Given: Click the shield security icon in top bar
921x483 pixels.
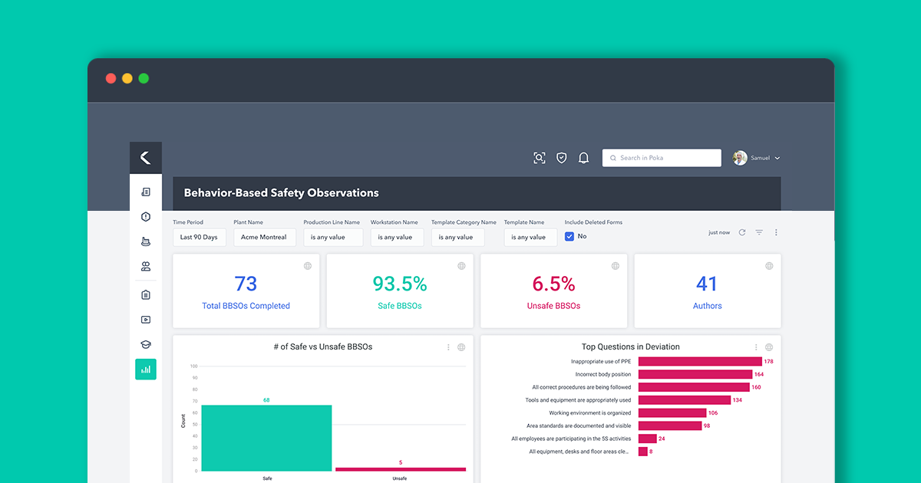Looking at the screenshot, I should tap(561, 157).
